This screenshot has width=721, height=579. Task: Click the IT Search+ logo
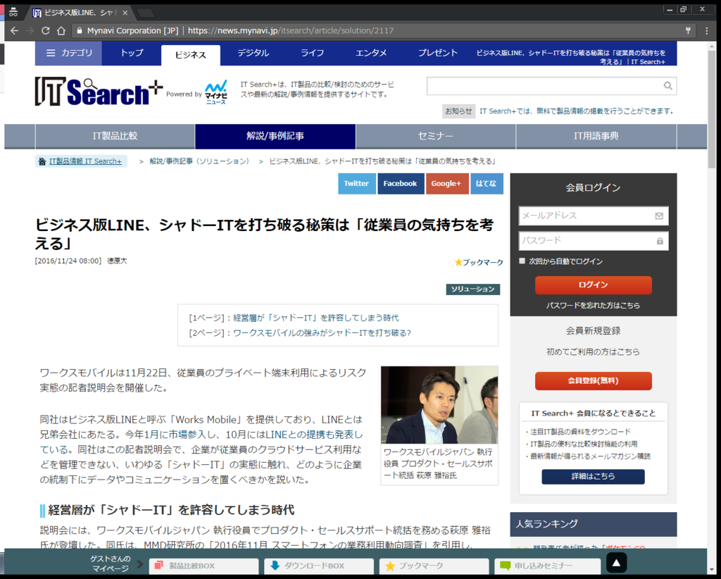coord(99,92)
